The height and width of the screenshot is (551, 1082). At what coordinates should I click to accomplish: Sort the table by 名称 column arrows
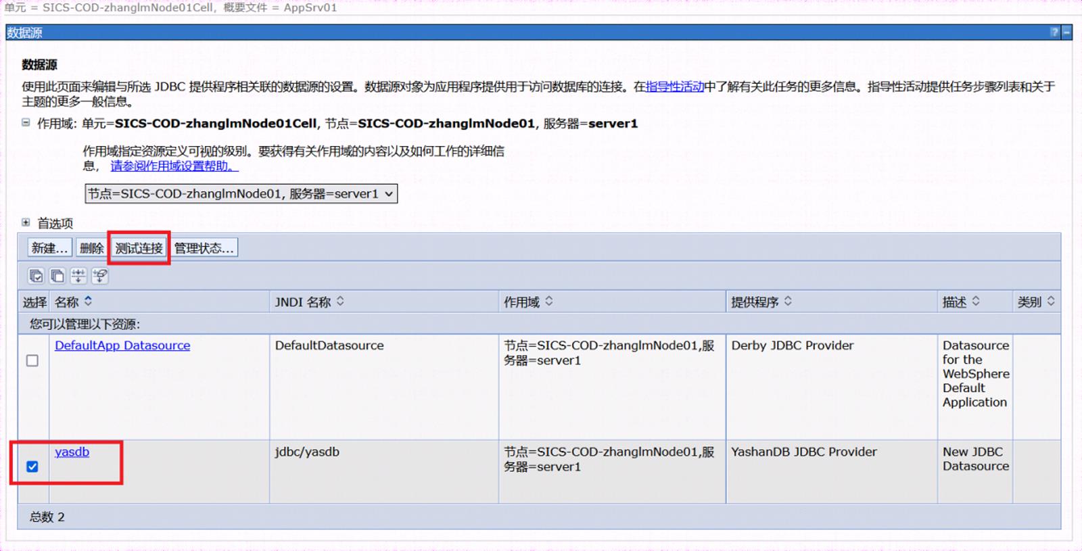coord(88,302)
